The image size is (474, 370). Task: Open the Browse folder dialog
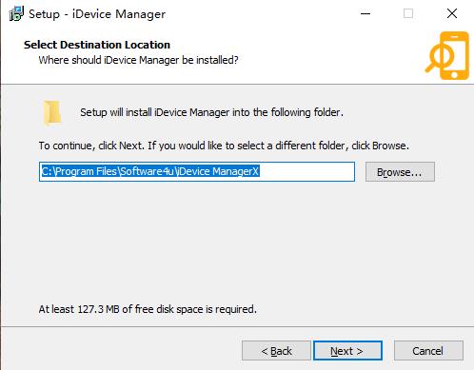[x=400, y=172]
